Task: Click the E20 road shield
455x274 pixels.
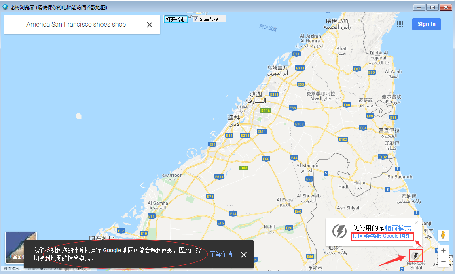Action: [x=289, y=228]
